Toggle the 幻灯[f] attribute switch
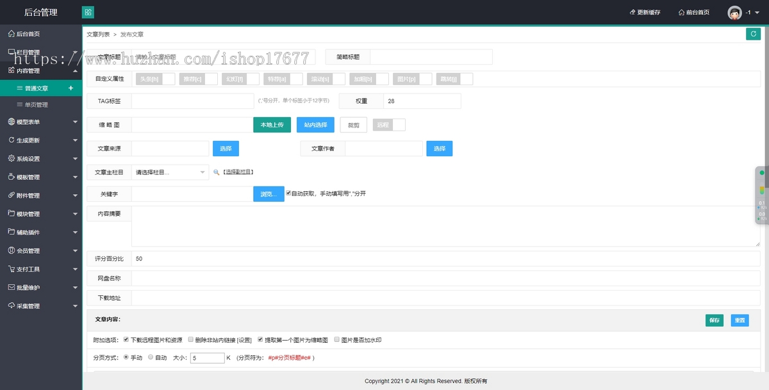769x390 pixels. [241, 79]
